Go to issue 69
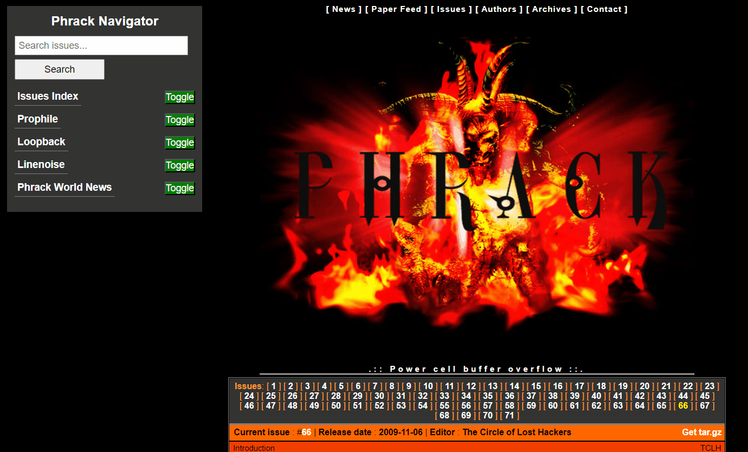The image size is (748, 452). (466, 416)
